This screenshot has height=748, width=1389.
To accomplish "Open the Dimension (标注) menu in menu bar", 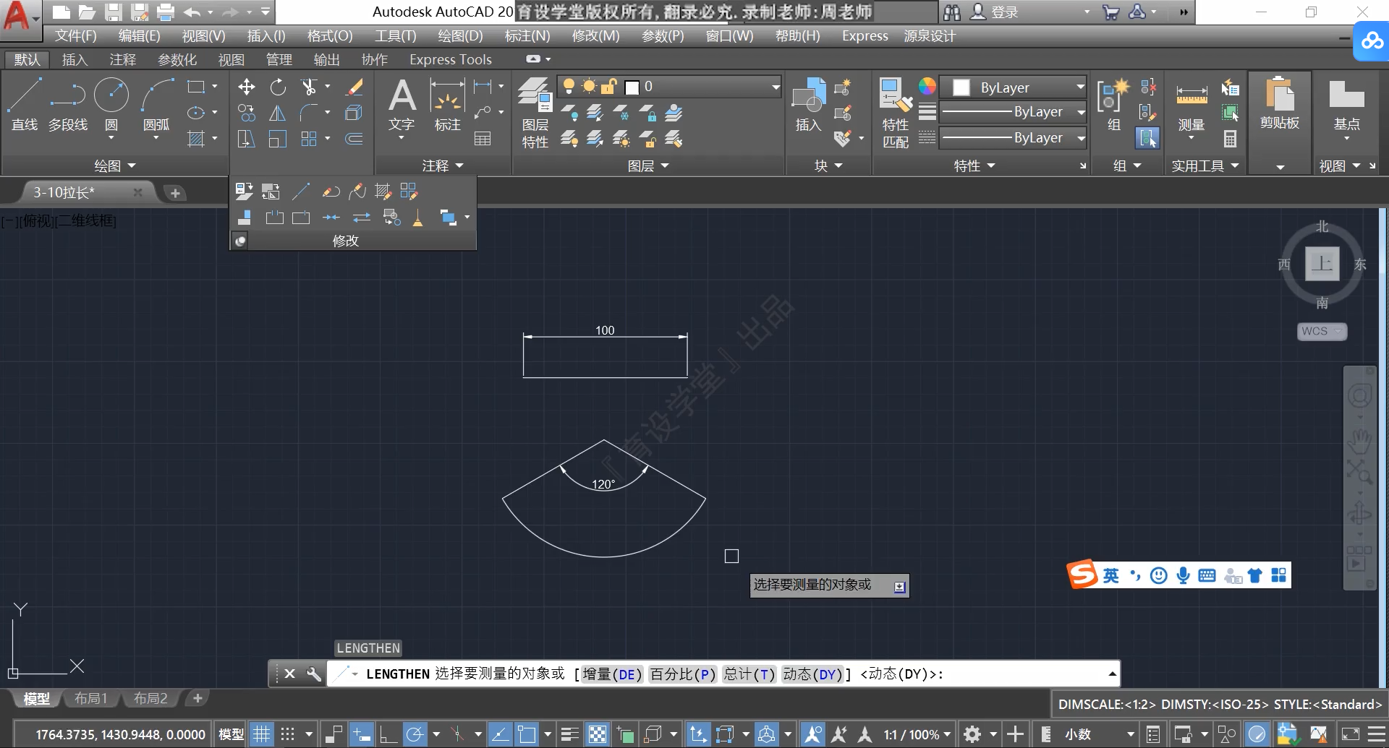I will (x=527, y=35).
